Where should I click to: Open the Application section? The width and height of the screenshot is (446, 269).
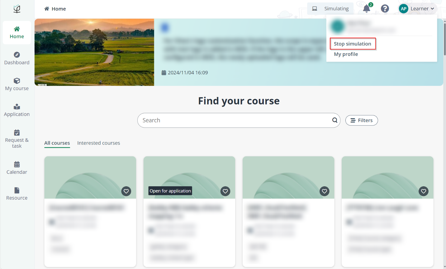pos(17,110)
